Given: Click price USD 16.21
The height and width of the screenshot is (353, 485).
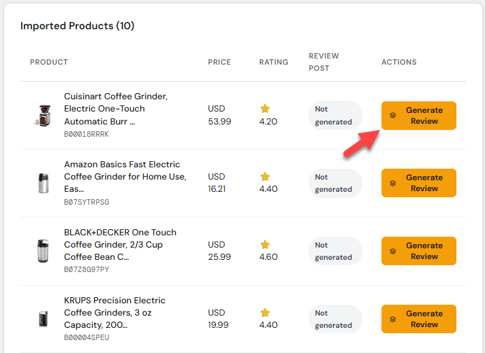Looking at the screenshot, I should point(217,182).
